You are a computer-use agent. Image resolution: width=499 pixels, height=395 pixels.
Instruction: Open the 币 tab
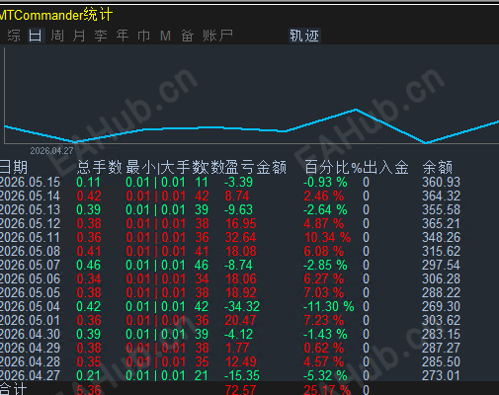[143, 36]
